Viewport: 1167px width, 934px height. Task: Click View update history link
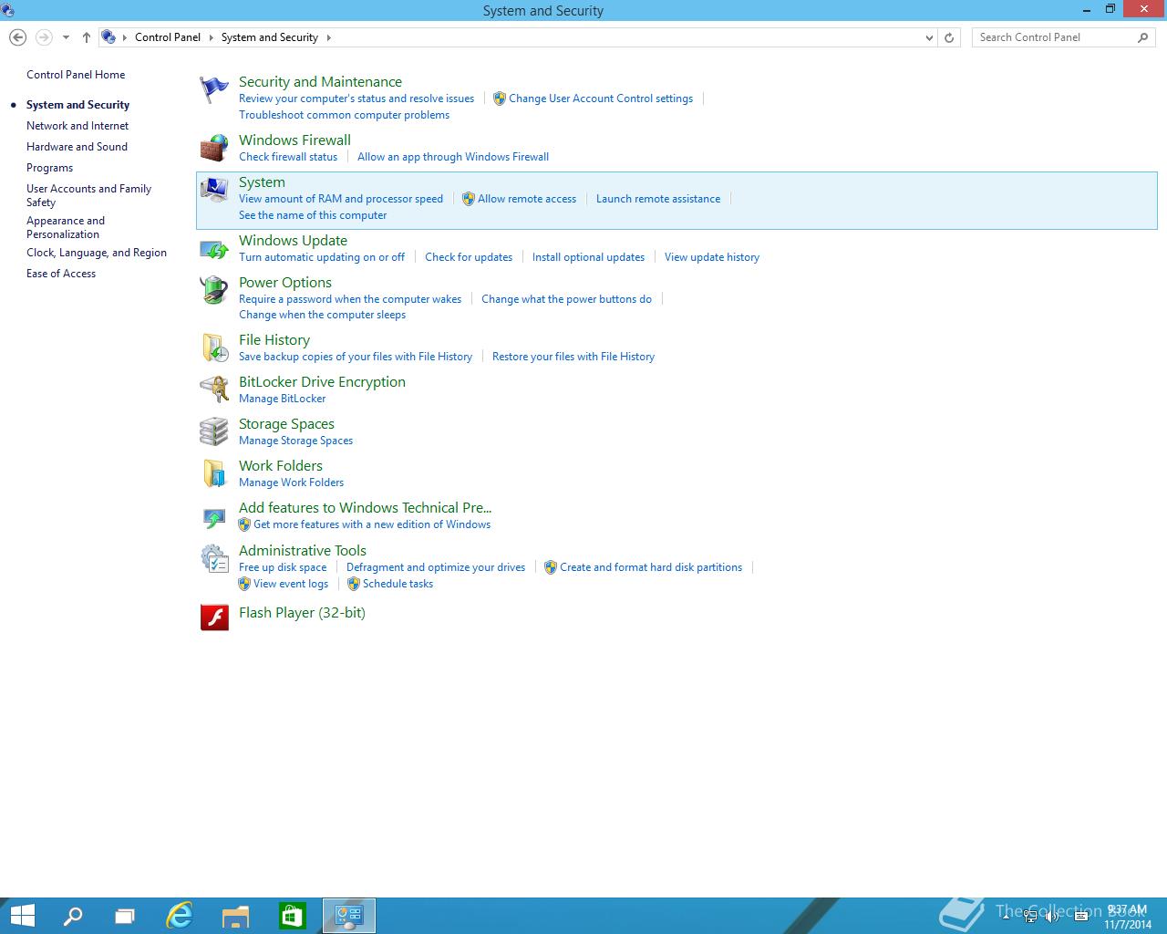pos(712,257)
